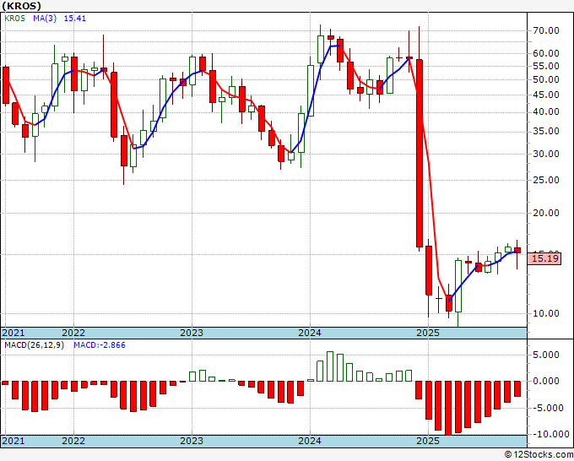Click the 20.00 price axis label

coord(546,213)
